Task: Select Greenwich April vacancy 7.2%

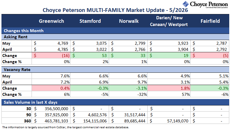Action: click(x=51, y=82)
